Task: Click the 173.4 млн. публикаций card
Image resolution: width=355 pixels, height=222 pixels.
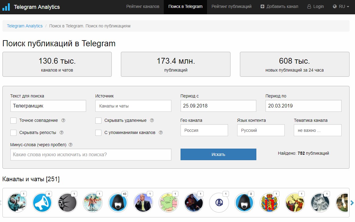Action: (x=176, y=64)
